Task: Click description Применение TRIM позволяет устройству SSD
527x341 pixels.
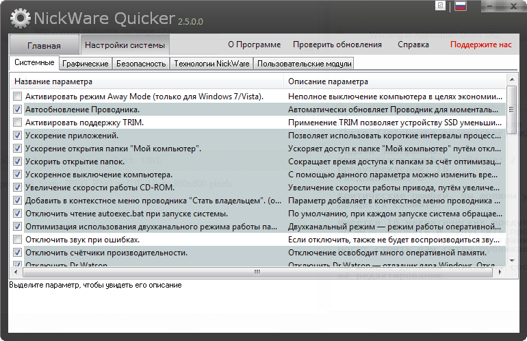Action: 395,123
